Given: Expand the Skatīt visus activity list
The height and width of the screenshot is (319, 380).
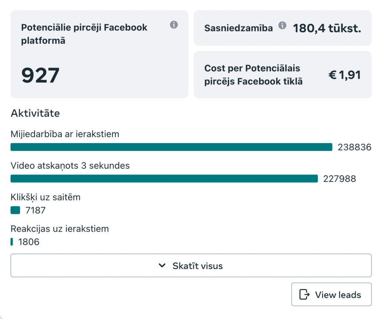Looking at the screenshot, I should [191, 266].
